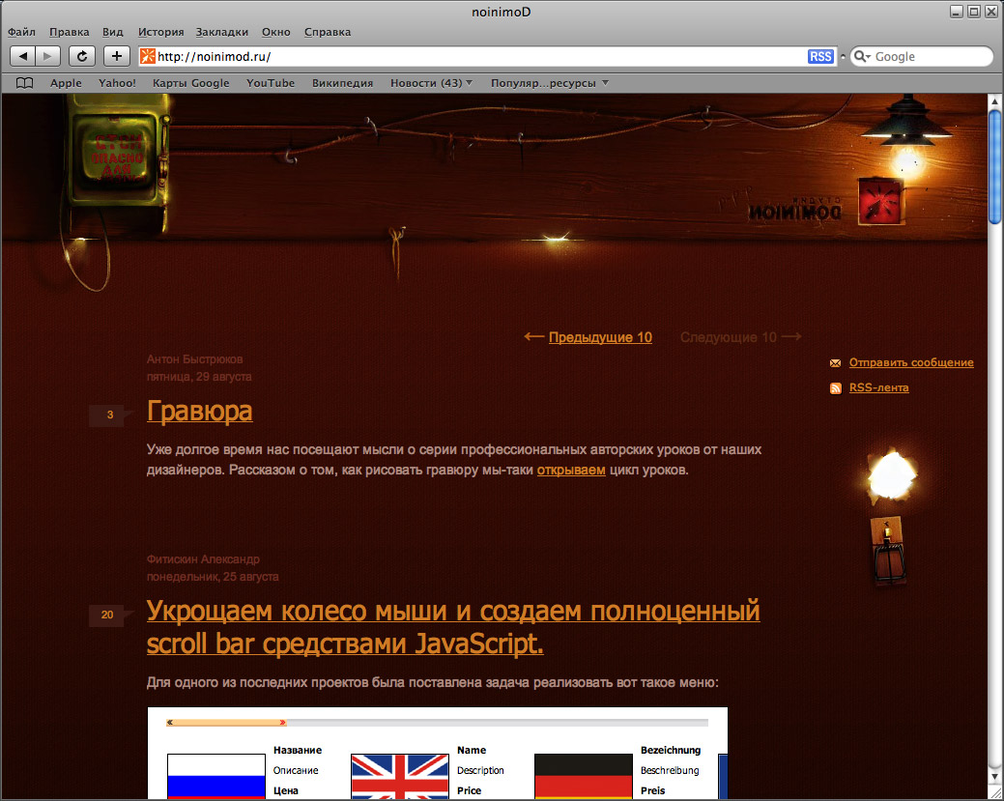Click the green electrical switch box image
This screenshot has width=1004, height=801.
pos(117,158)
